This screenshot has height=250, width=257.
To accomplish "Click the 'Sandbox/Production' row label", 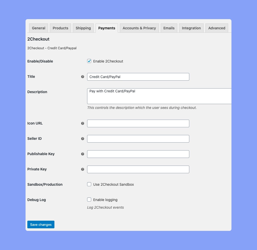I will (45, 184).
